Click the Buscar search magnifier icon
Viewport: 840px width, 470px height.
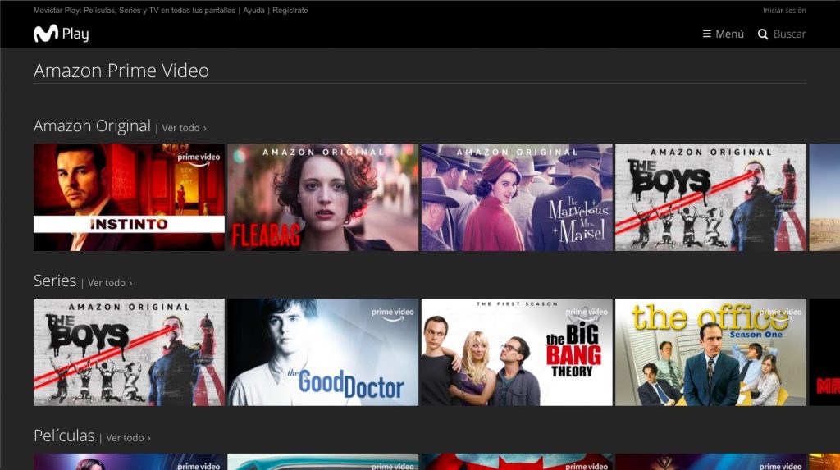[x=763, y=34]
